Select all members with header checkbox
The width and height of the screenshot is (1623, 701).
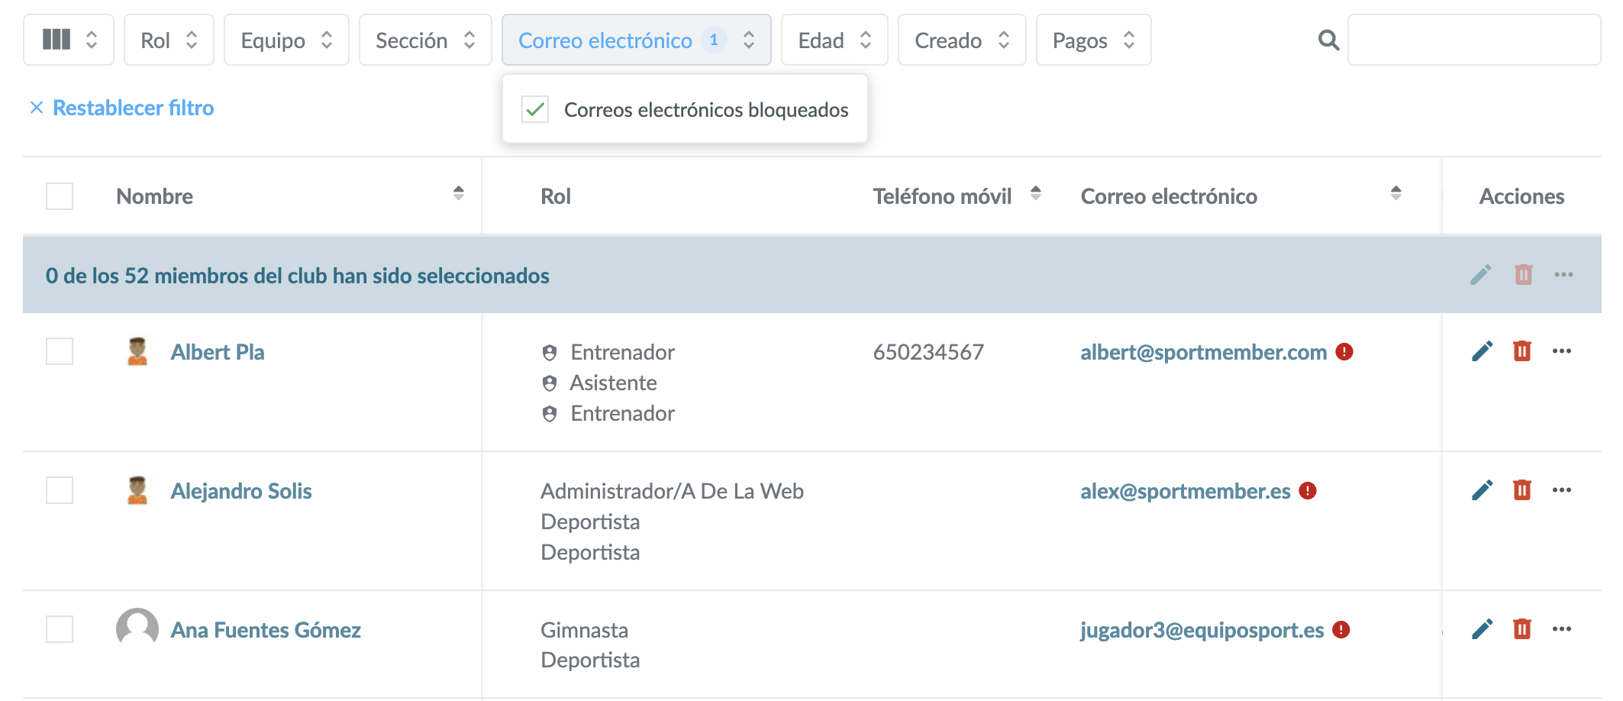click(60, 196)
